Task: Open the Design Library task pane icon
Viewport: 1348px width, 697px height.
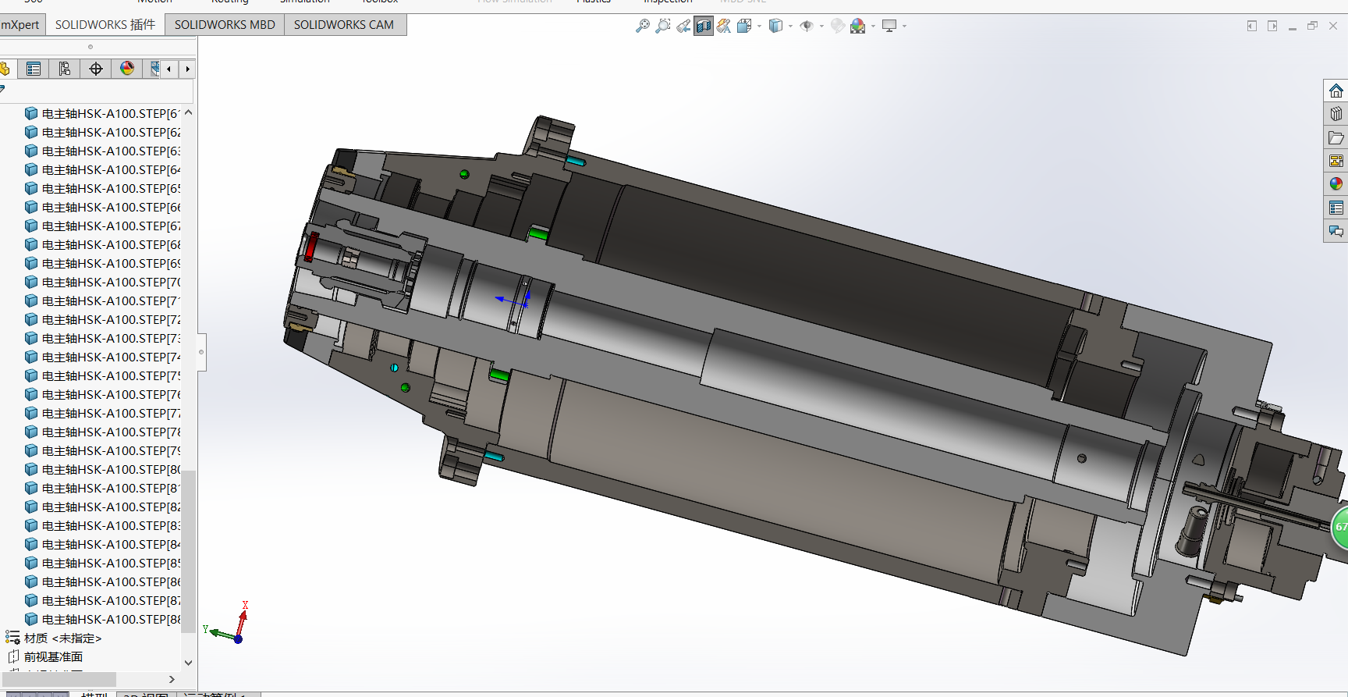Action: (x=1336, y=114)
